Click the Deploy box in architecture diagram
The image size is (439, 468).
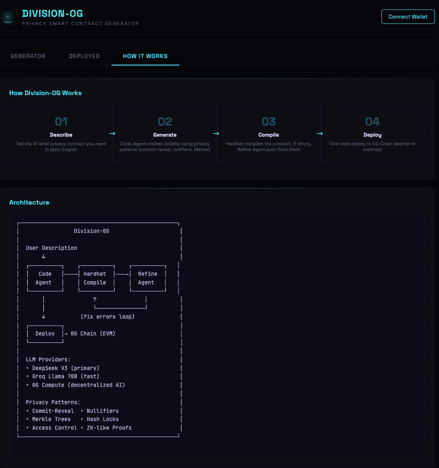(45, 333)
